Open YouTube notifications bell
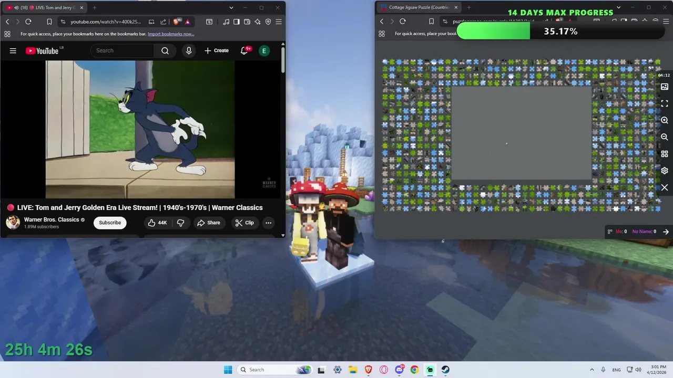673x378 pixels. point(244,50)
